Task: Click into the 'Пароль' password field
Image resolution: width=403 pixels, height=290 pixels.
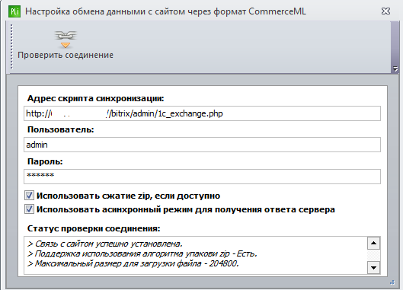Action: click(202, 177)
